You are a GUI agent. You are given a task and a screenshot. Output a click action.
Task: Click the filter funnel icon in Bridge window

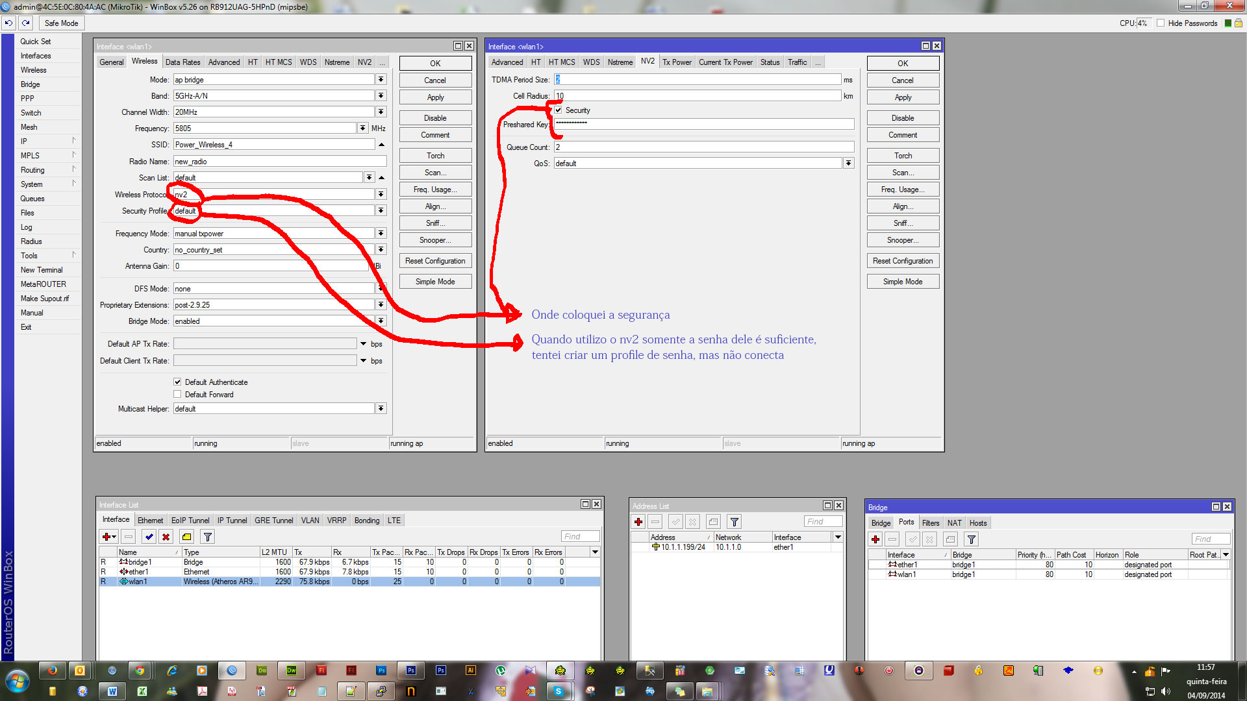[971, 539]
